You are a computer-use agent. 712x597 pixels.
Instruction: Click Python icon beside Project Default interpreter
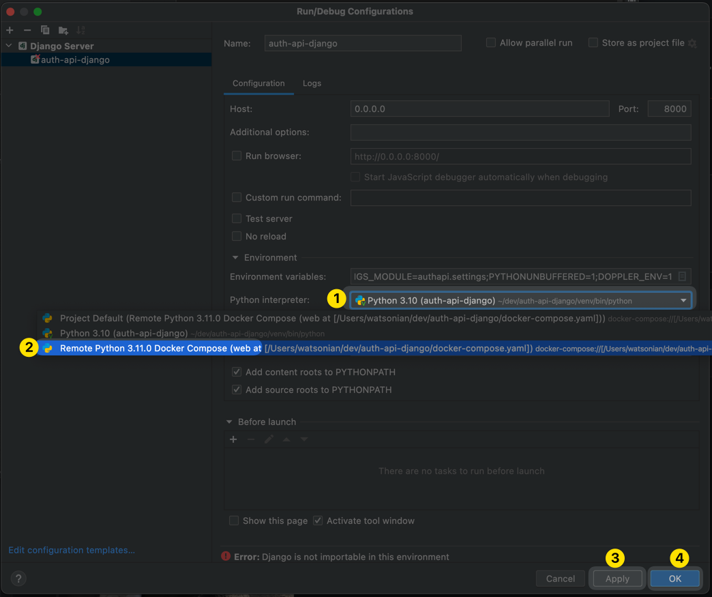click(47, 318)
